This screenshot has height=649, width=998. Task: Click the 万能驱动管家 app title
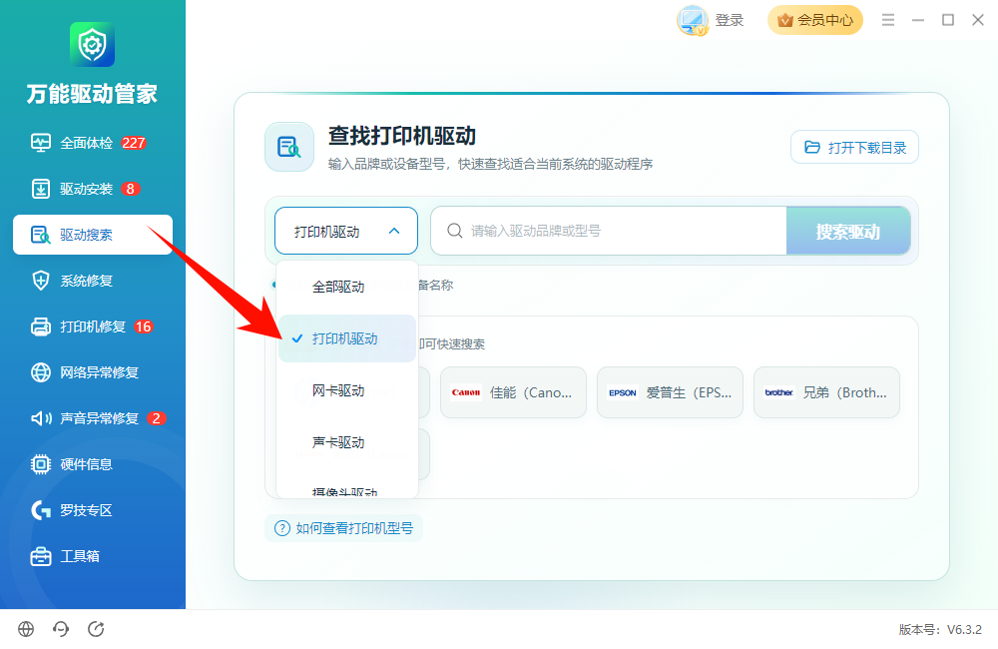92,94
